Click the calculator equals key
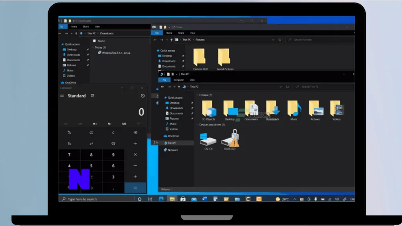The width and height of the screenshot is (402, 226). 135,188
